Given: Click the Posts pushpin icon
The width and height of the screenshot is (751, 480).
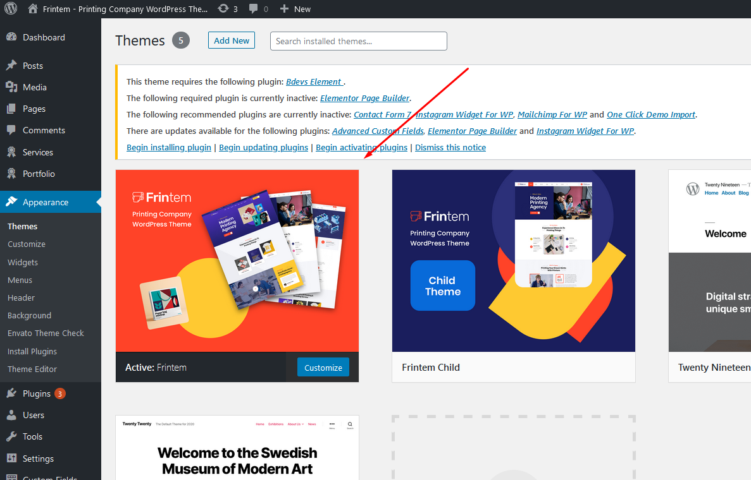Looking at the screenshot, I should tap(11, 66).
